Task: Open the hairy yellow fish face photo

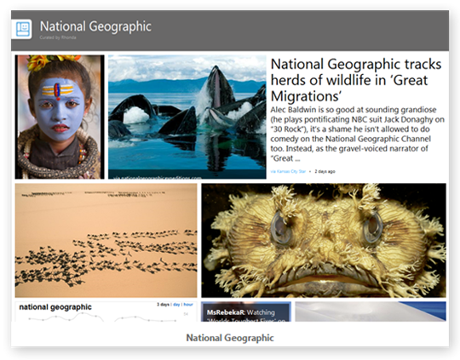Action: point(324,240)
